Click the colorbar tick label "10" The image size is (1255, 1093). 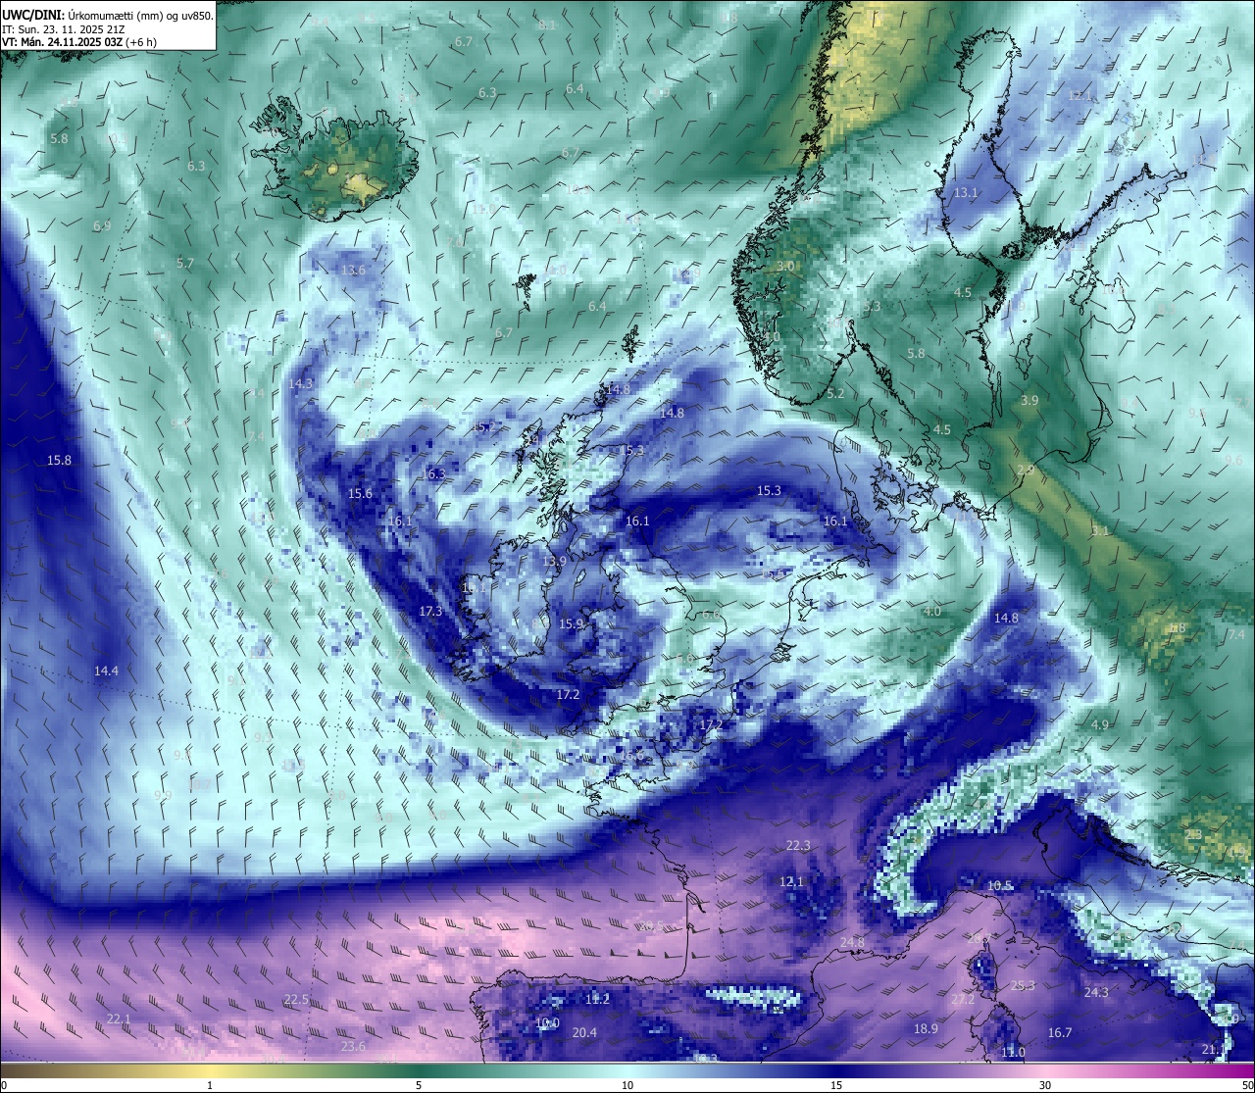pos(627,1085)
